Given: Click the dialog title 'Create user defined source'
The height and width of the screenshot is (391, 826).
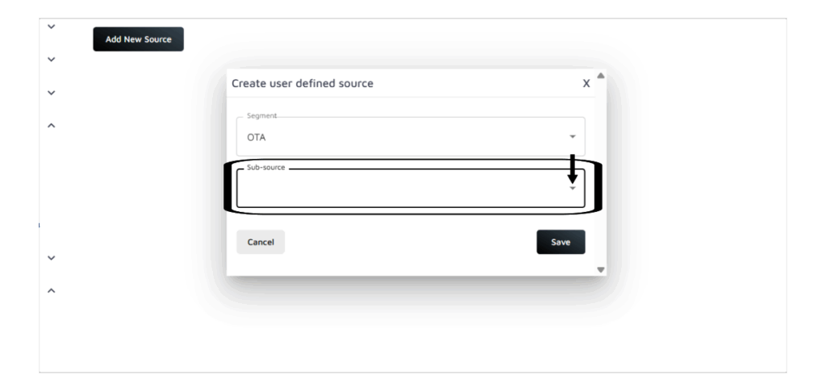Looking at the screenshot, I should coord(302,83).
